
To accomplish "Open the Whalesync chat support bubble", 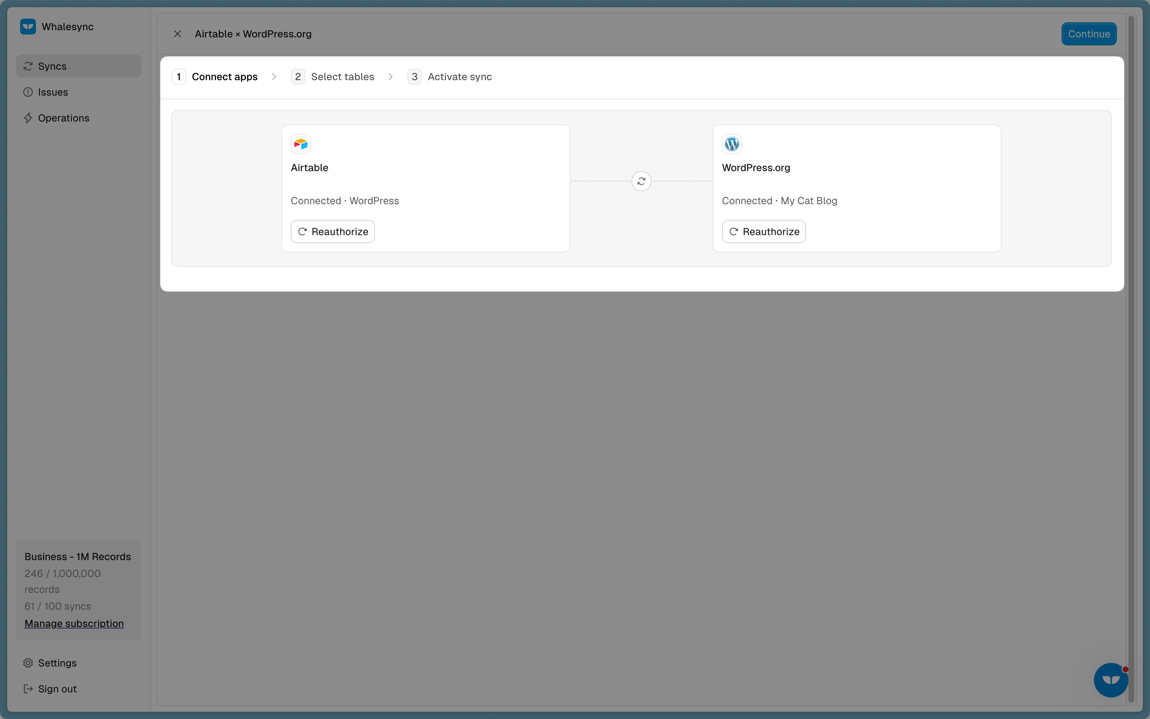I will coord(1110,680).
